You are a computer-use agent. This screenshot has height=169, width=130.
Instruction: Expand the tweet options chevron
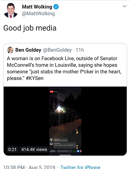click(x=124, y=6)
